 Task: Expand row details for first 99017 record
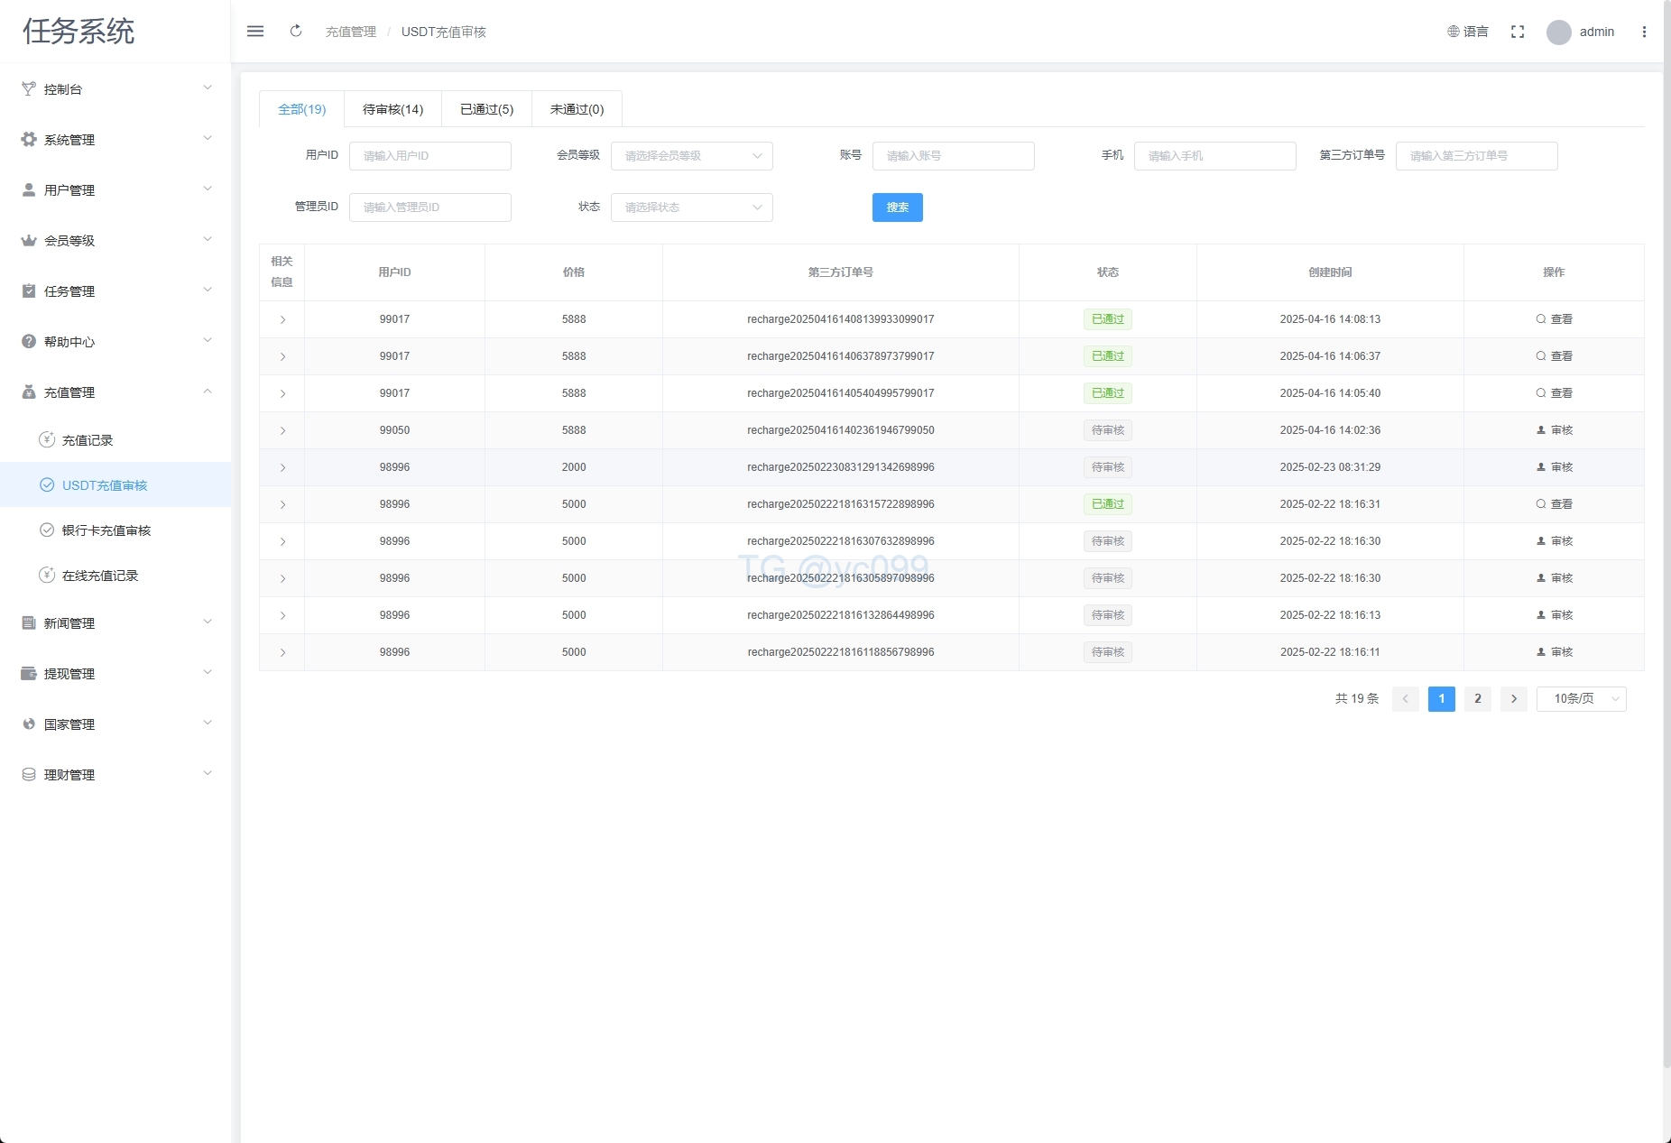point(282,319)
